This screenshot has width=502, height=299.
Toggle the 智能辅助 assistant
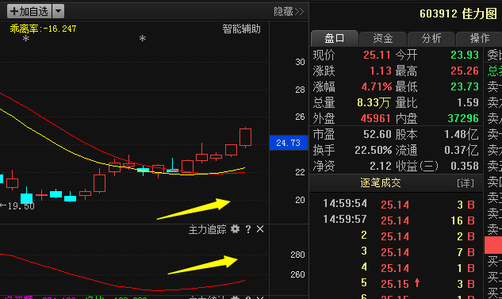[x=241, y=29]
